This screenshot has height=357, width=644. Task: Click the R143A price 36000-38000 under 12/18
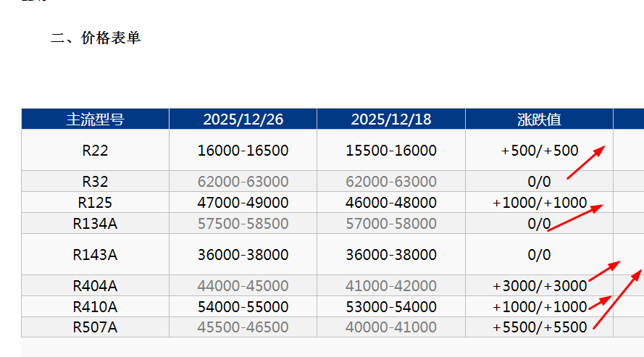tap(391, 254)
